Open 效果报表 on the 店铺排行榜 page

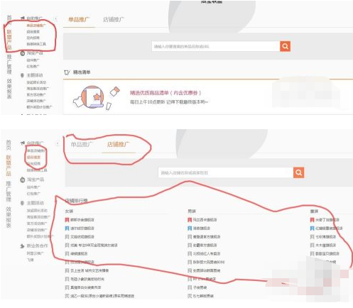pyautogui.click(x=9, y=216)
